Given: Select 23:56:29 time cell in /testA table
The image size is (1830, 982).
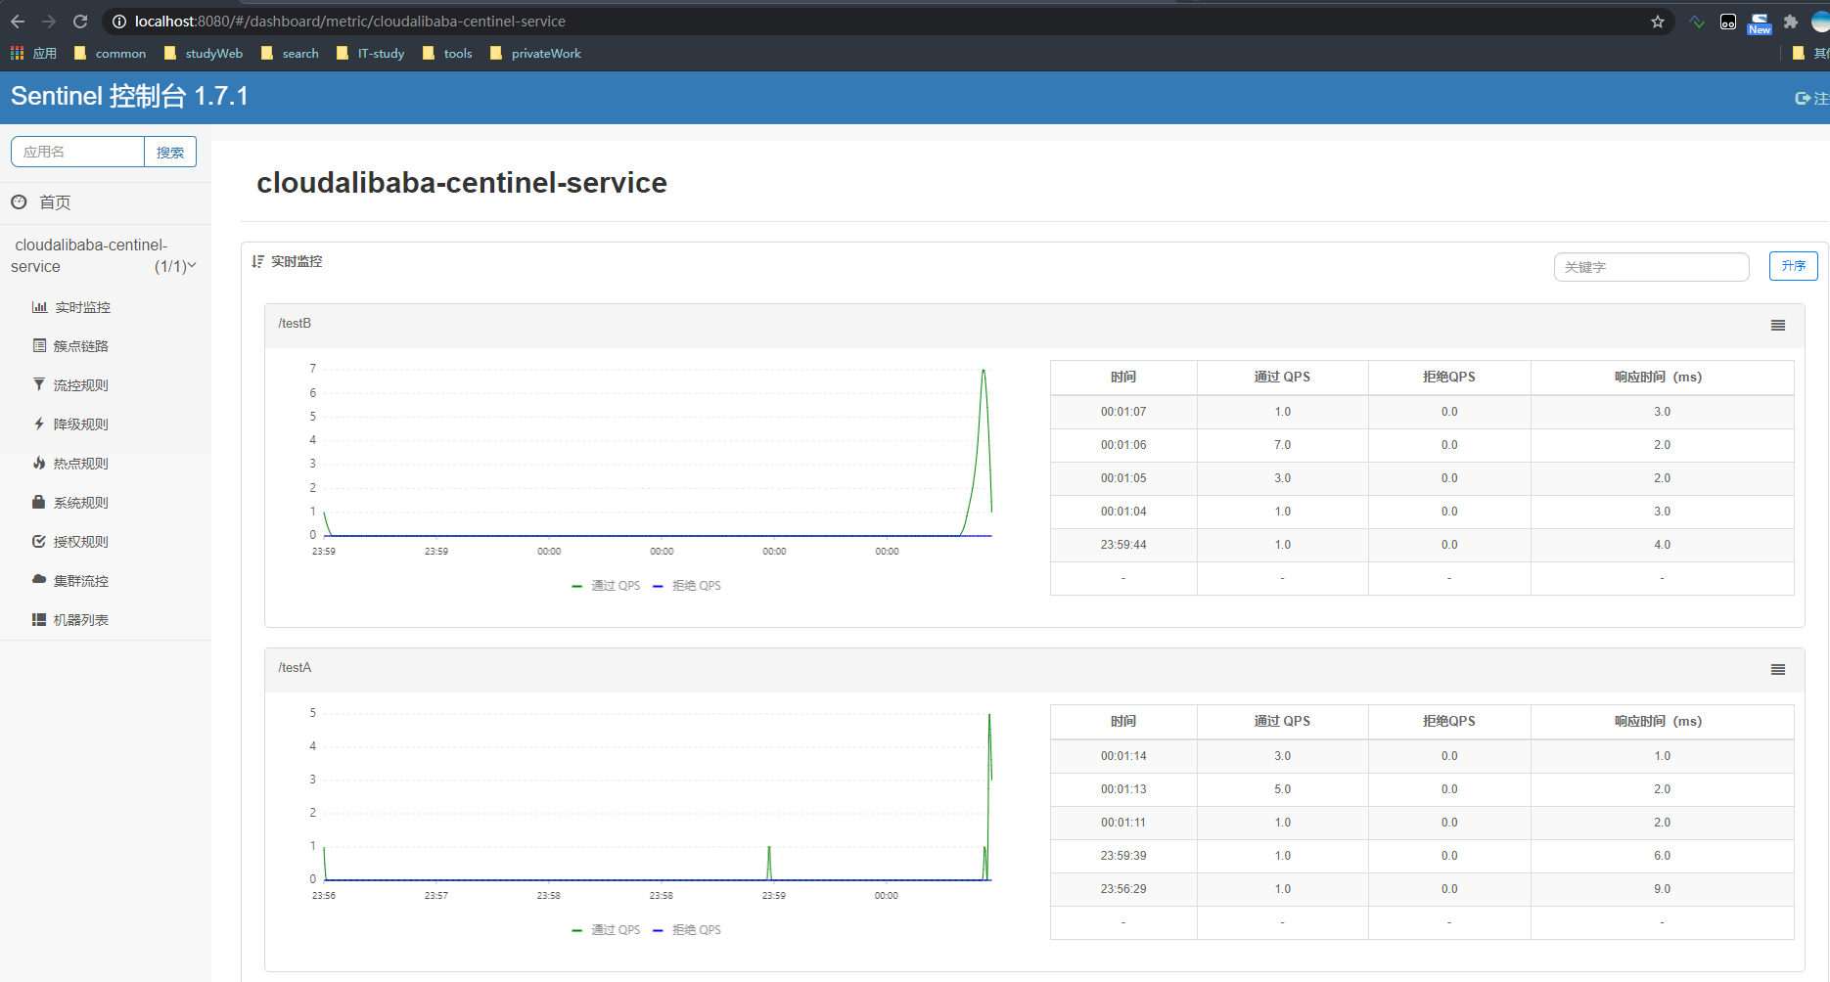Looking at the screenshot, I should pyautogui.click(x=1123, y=889).
